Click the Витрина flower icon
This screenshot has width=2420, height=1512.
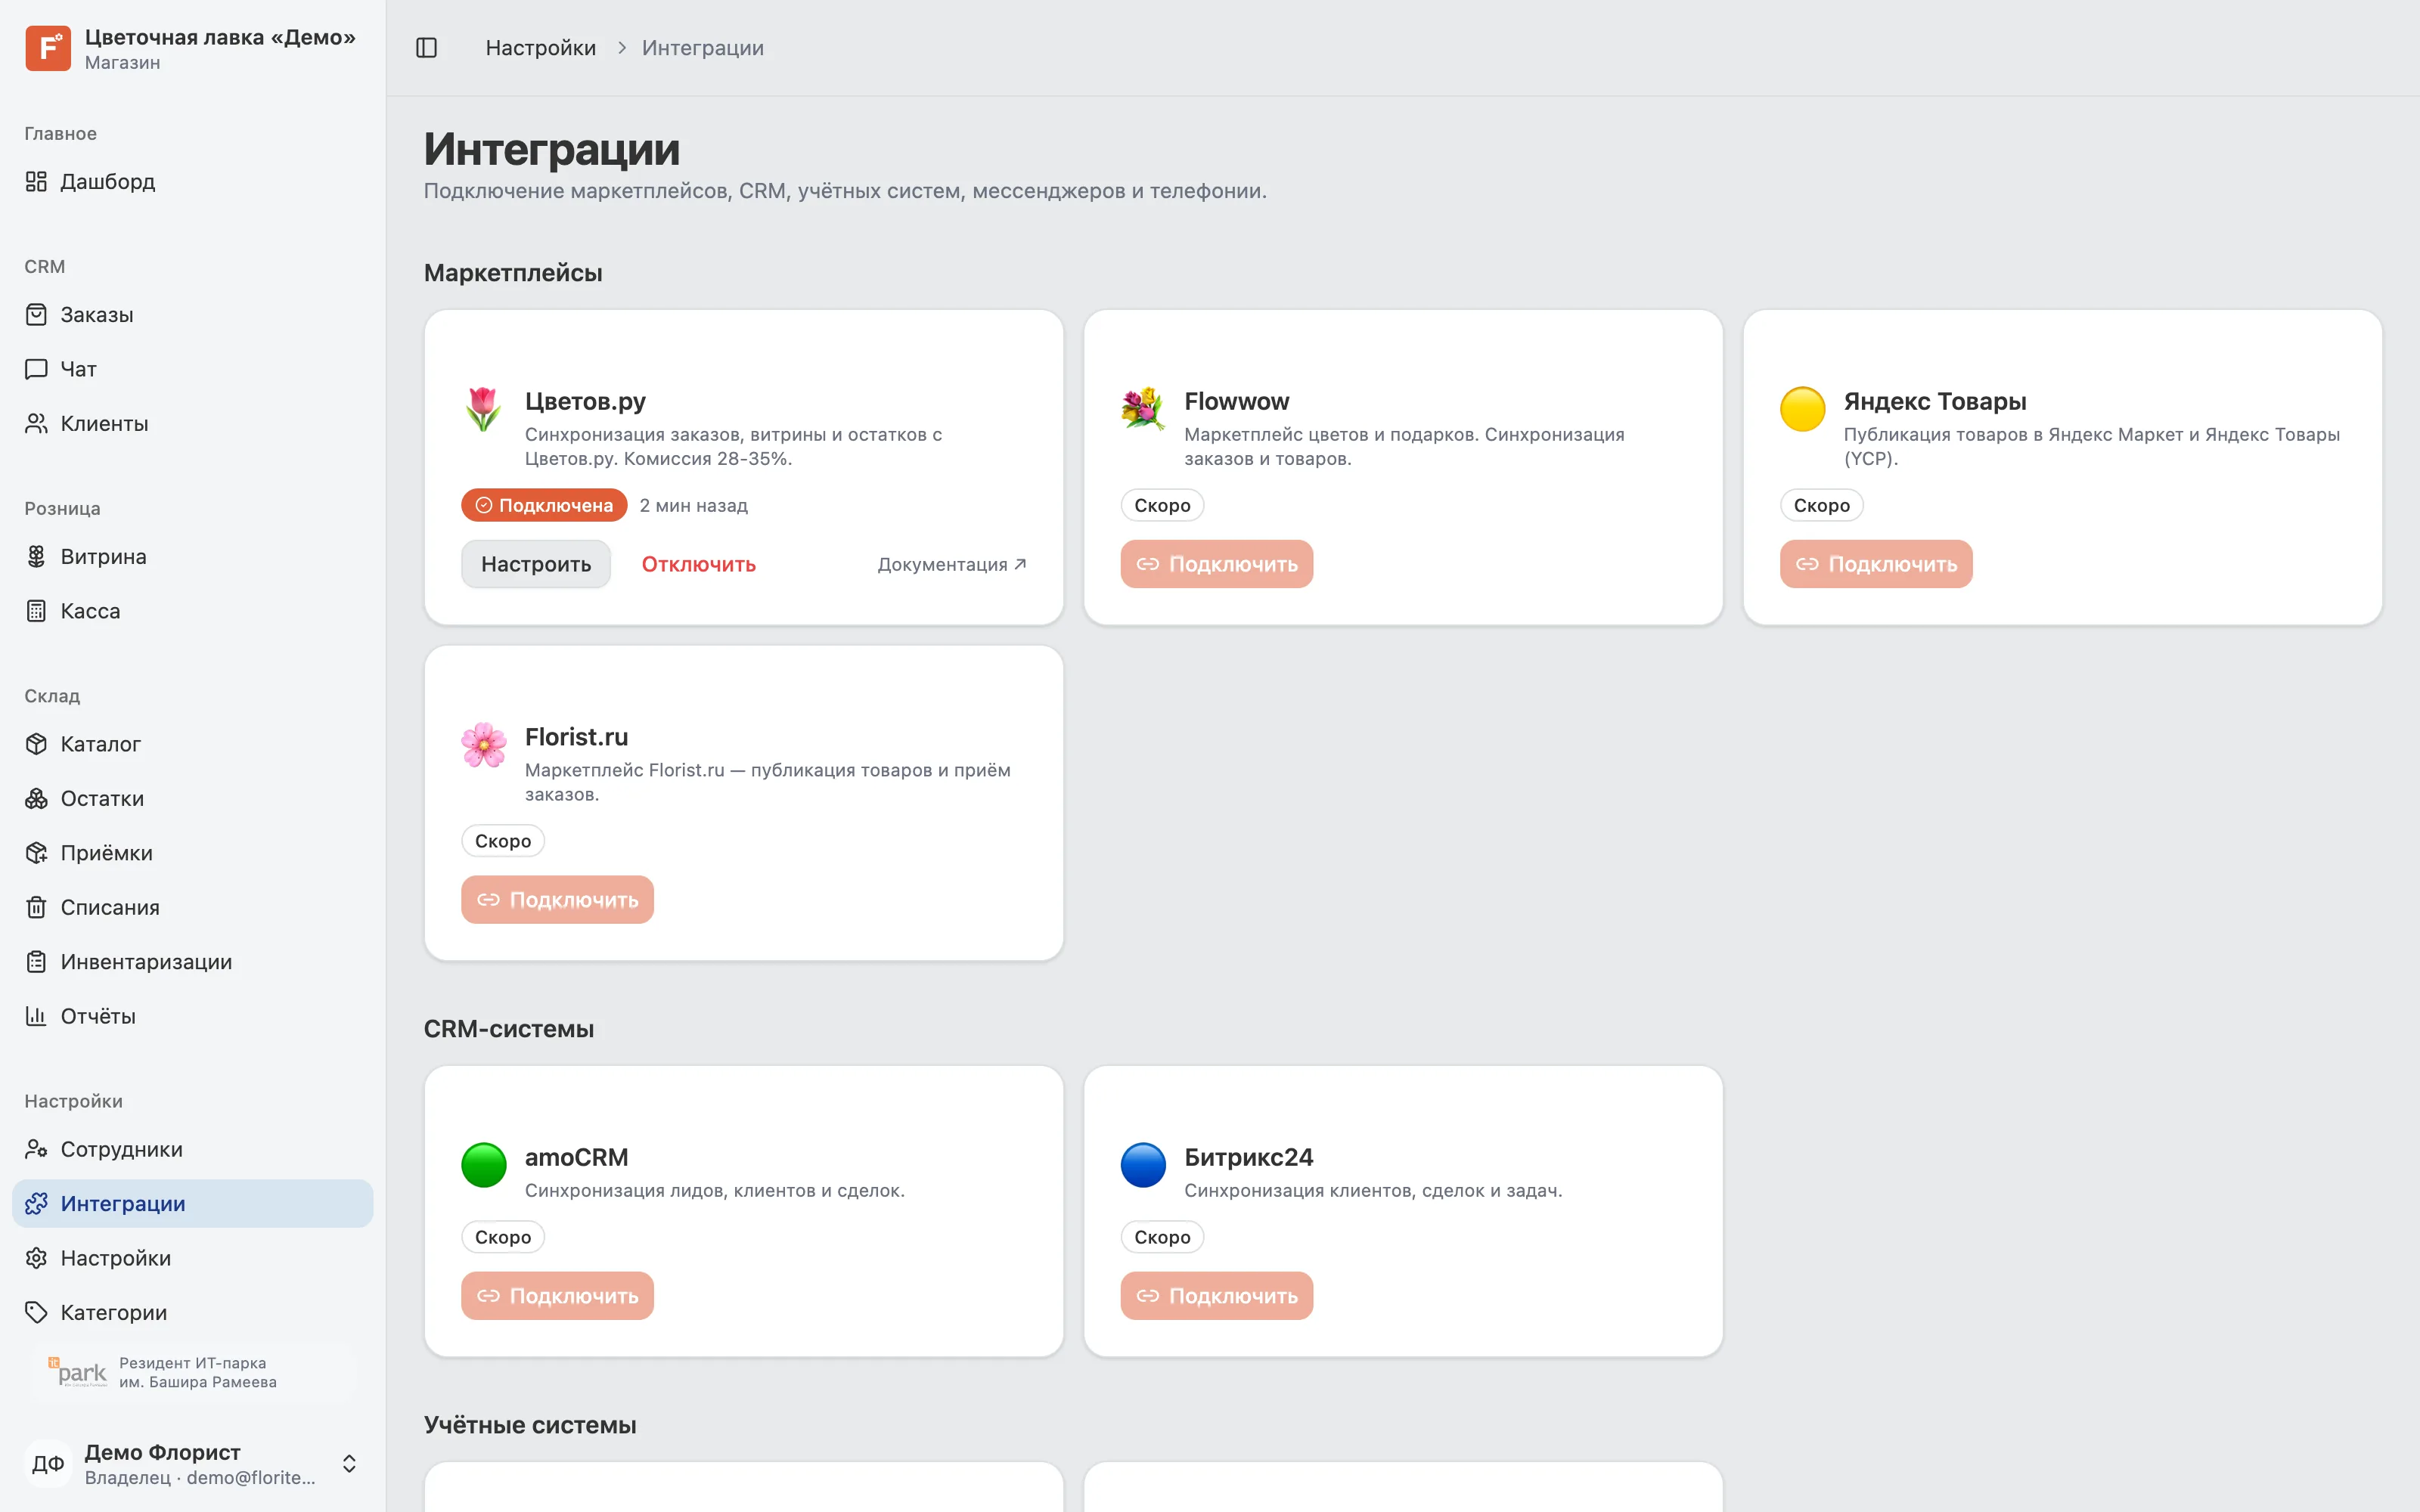[36, 557]
